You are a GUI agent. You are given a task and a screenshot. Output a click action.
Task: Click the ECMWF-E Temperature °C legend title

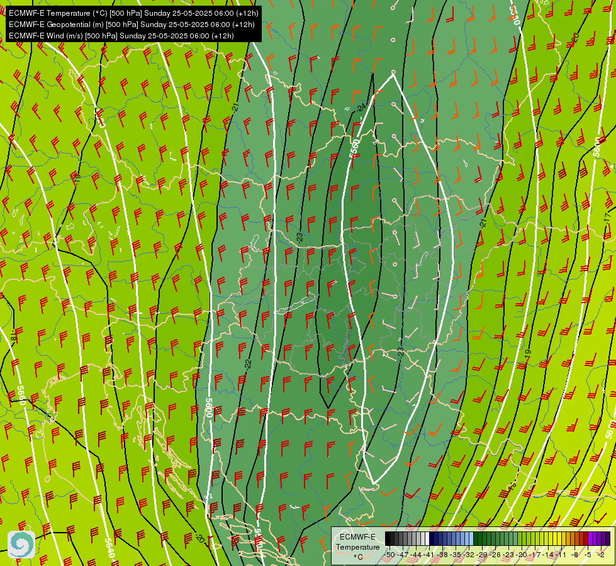click(x=358, y=547)
